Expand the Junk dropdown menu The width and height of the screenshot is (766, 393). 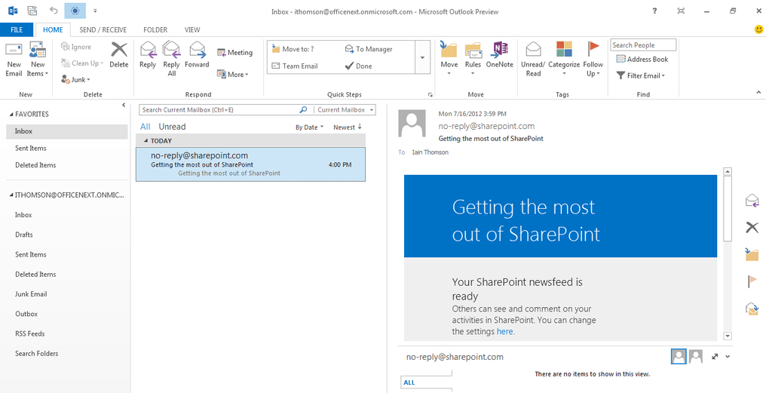pyautogui.click(x=75, y=80)
